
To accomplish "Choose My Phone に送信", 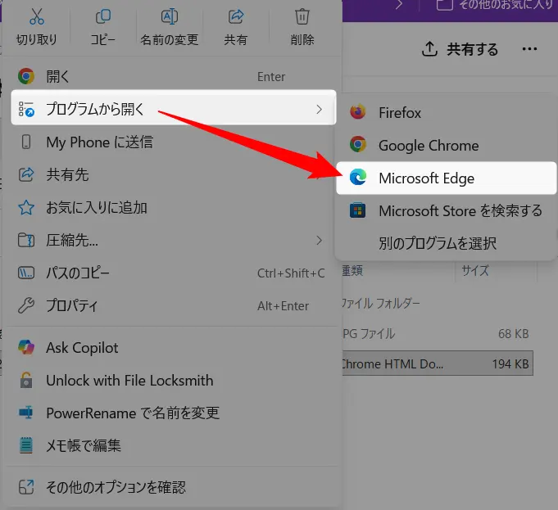I will pyautogui.click(x=99, y=142).
